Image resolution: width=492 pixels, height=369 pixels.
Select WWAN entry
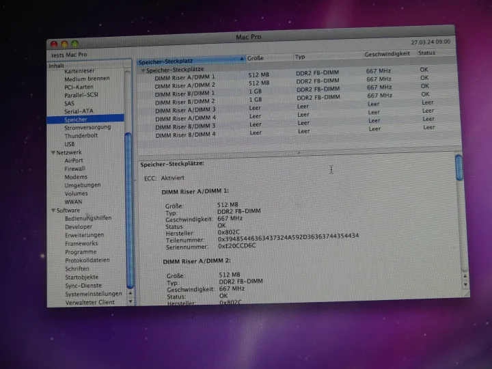73,202
